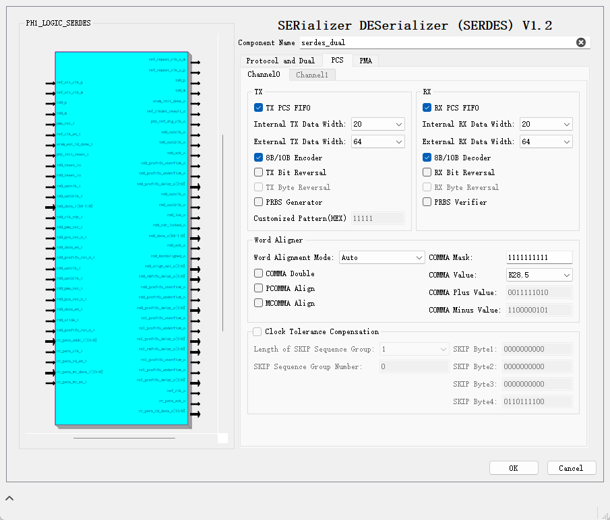Click the PH1_LOGIC_SERDES group label
610x520 pixels.
[59, 23]
